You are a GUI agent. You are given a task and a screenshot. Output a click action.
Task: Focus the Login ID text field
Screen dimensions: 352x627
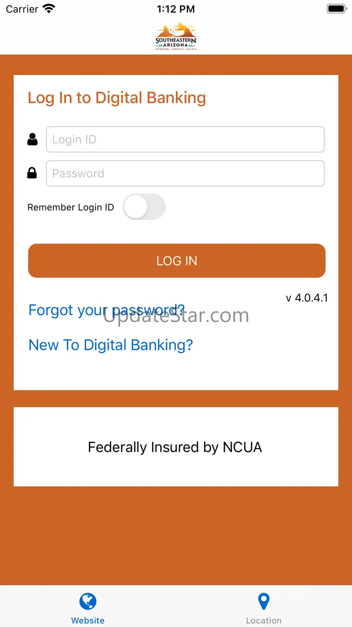tap(185, 139)
